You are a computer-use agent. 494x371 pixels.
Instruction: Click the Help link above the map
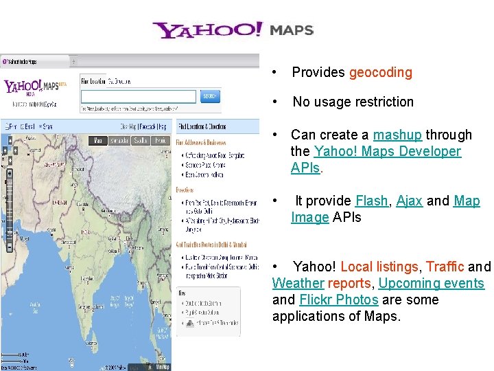click(x=163, y=127)
